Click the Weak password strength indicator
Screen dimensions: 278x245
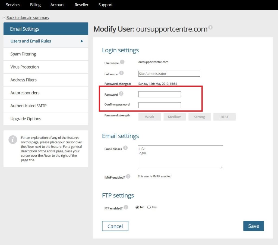pos(150,117)
